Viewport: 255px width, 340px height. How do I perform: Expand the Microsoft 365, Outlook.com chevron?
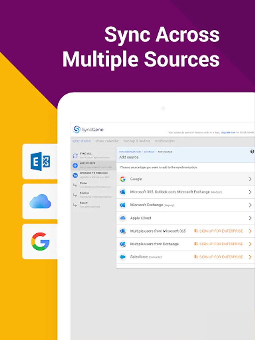pyautogui.click(x=250, y=192)
